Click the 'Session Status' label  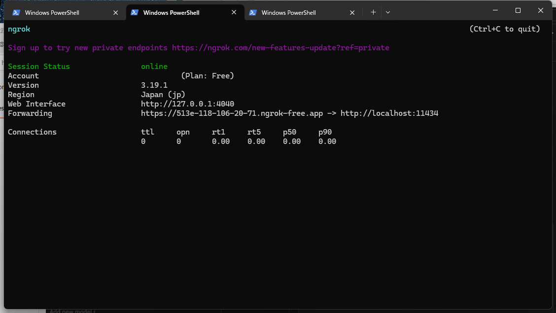[x=39, y=66]
